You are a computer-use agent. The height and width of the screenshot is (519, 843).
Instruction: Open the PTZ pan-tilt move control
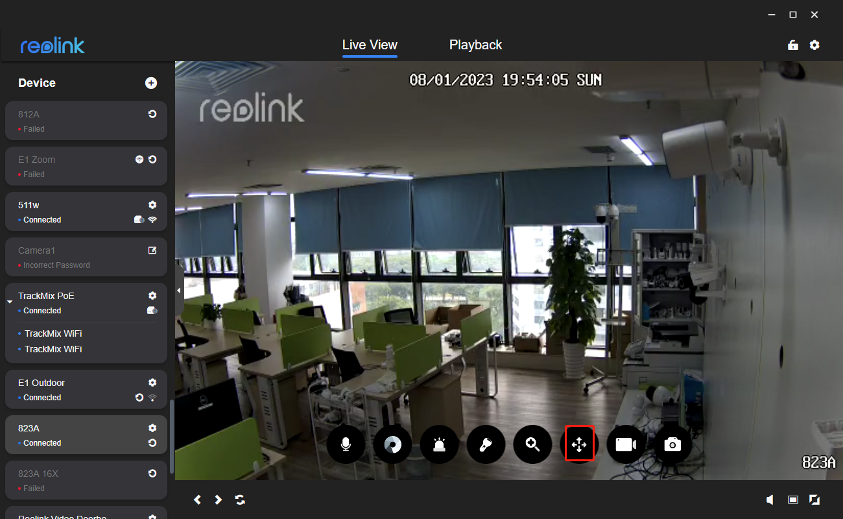coord(579,444)
